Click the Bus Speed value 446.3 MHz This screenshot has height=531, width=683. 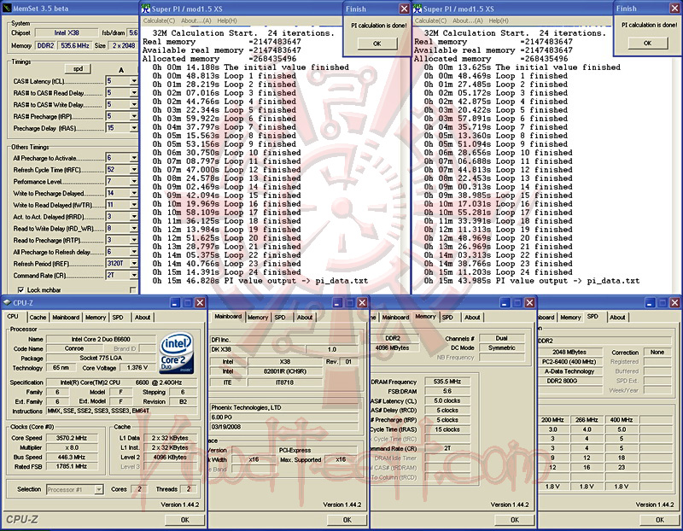coord(72,458)
